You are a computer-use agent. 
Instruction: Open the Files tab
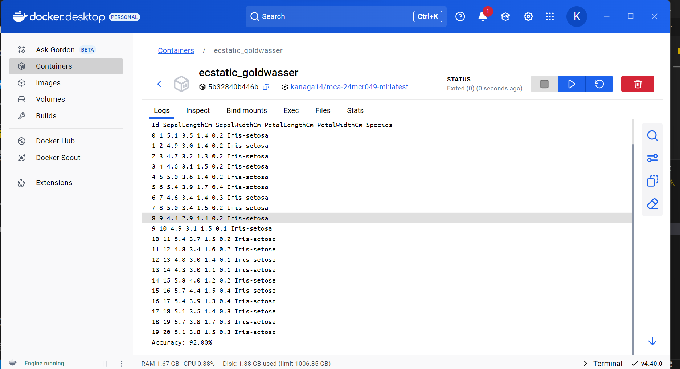coord(323,110)
